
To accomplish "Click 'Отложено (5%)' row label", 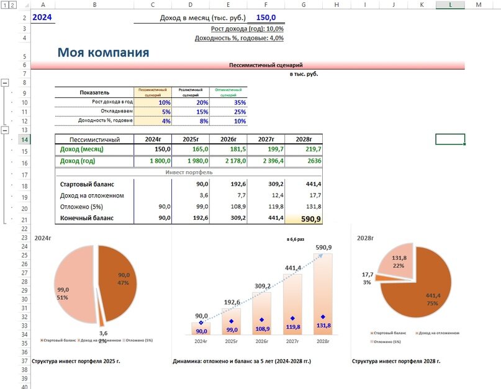I will coord(81,207).
